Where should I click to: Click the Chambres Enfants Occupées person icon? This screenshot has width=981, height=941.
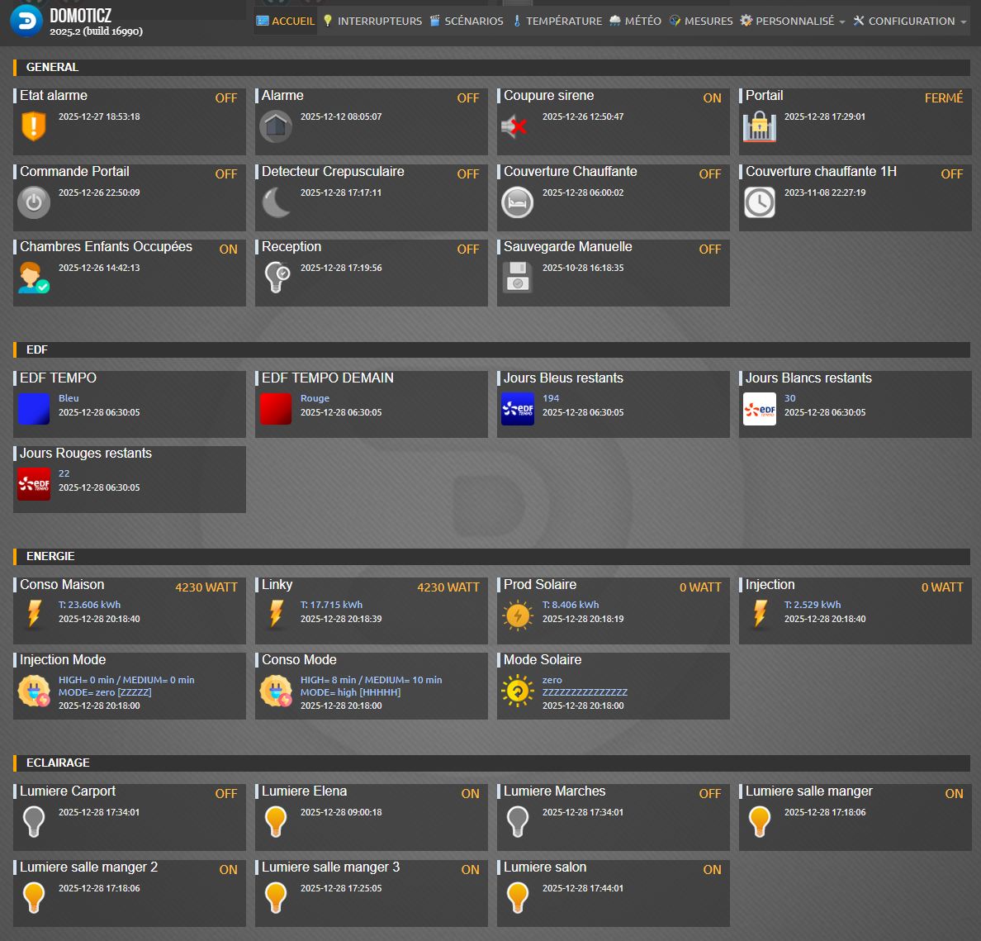pos(34,278)
